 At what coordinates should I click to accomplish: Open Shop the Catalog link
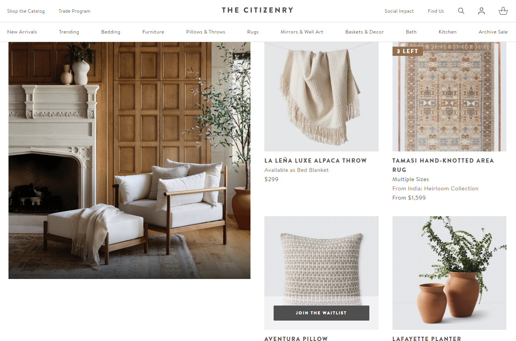(26, 11)
